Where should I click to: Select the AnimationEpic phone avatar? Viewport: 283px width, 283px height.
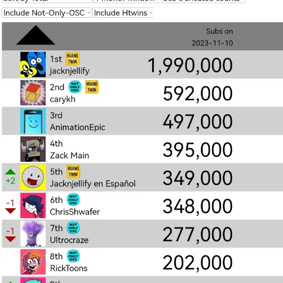coord(33,121)
